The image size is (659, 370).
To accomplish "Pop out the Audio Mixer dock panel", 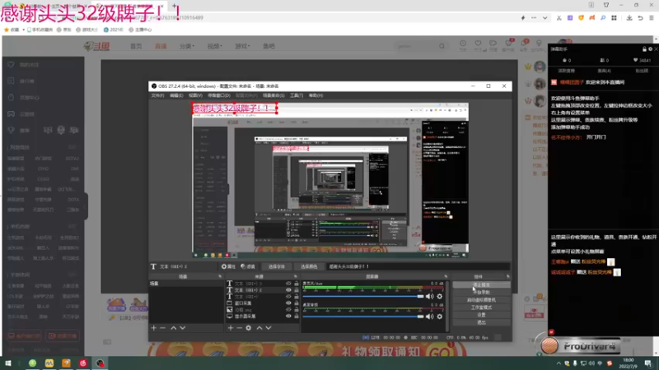I will (446, 276).
